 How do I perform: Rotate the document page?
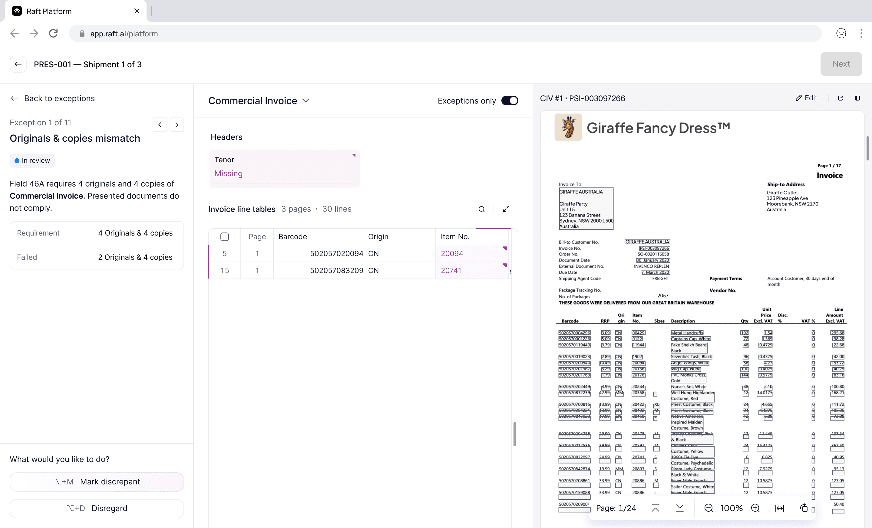804,508
